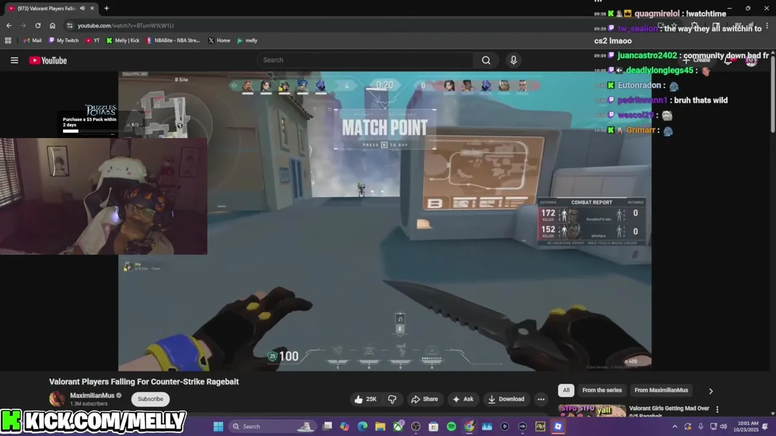This screenshot has height=436, width=776.
Task: Switch to Chrome in the taskbar
Action: tap(469, 426)
